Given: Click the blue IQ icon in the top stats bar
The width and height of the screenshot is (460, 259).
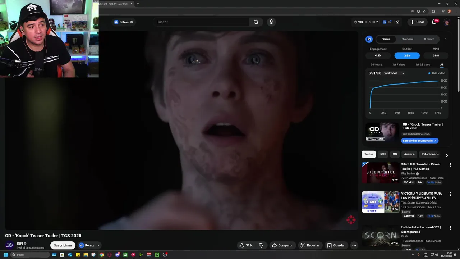Looking at the screenshot, I should click(x=384, y=22).
